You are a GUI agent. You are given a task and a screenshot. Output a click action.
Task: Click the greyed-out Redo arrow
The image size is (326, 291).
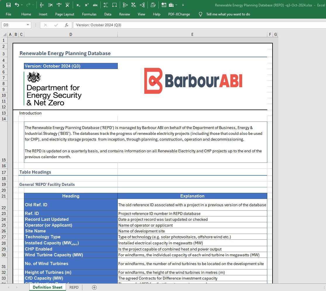[x=28, y=5]
